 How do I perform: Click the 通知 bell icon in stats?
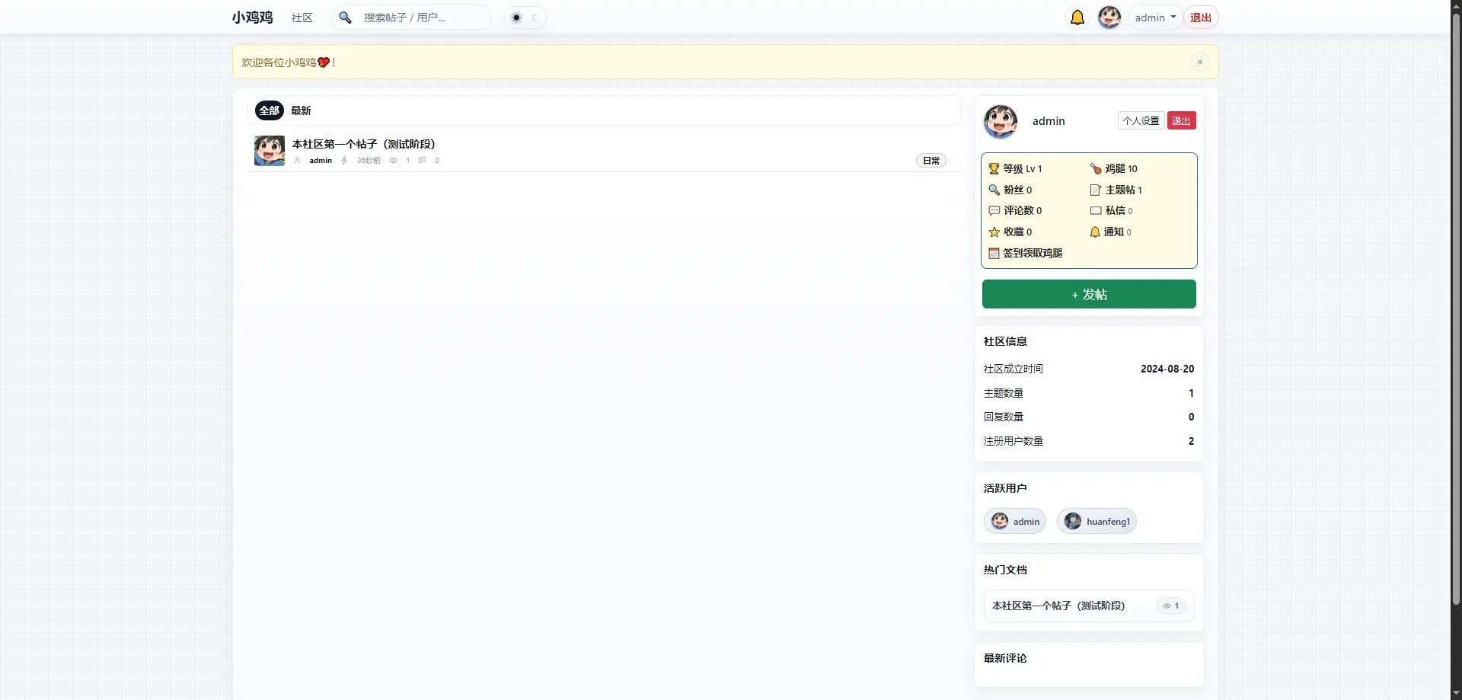(1095, 232)
